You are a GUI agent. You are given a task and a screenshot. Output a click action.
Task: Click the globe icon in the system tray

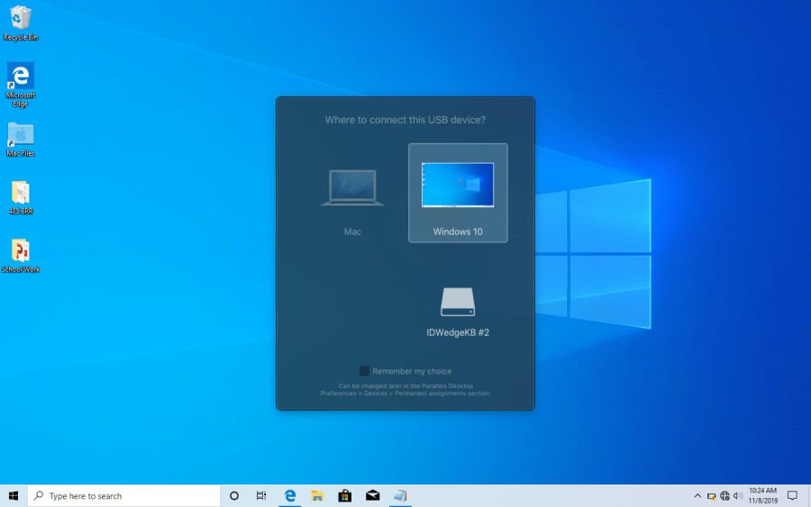pos(724,496)
